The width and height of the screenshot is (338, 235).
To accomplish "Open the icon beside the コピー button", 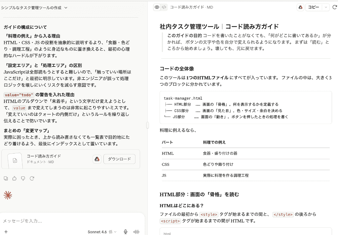I will tap(300, 7).
